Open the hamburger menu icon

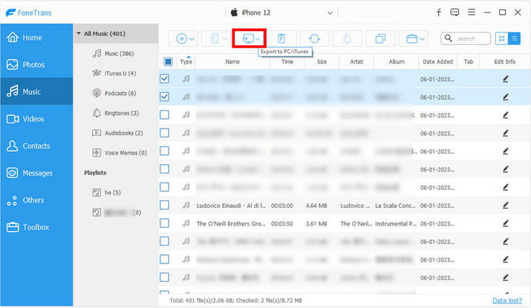(x=471, y=12)
